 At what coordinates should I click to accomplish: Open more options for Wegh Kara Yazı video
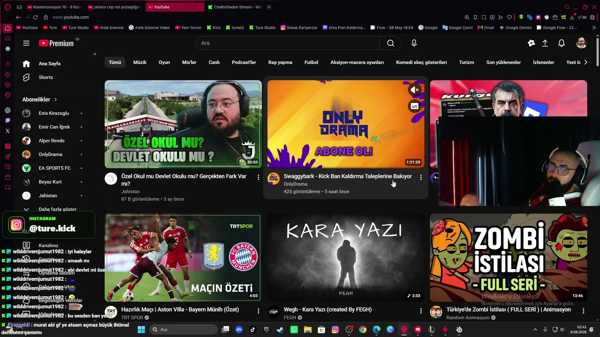pos(421,311)
